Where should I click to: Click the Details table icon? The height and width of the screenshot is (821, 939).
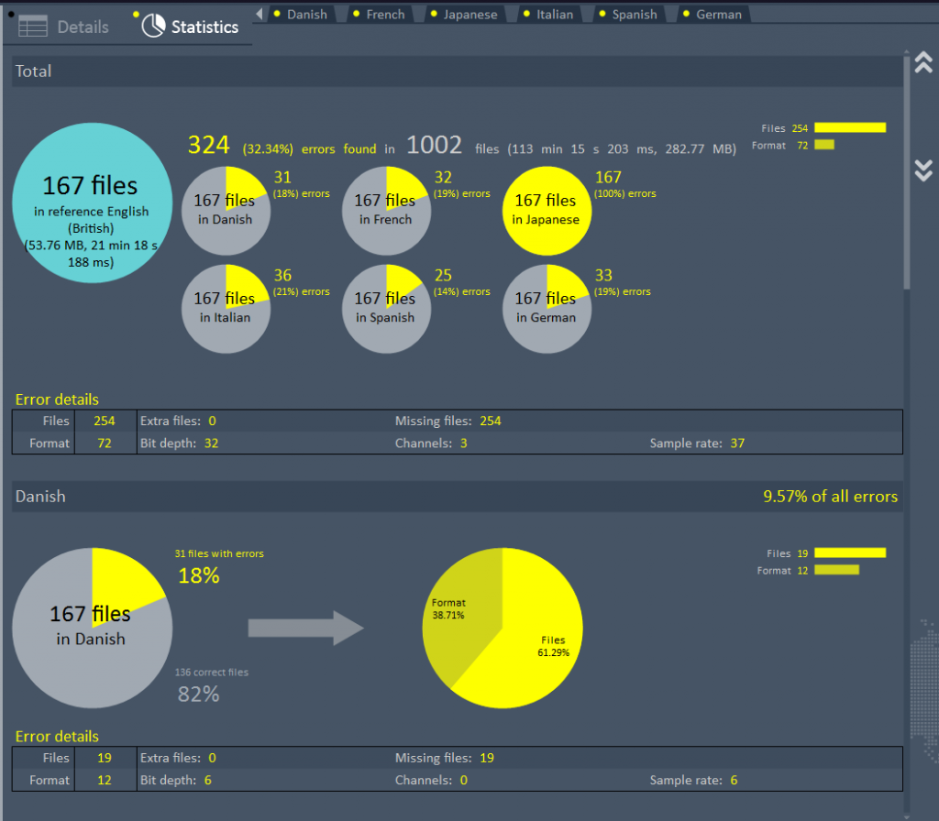(33, 27)
